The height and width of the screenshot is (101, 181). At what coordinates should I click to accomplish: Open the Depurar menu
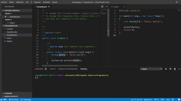(37, 2)
